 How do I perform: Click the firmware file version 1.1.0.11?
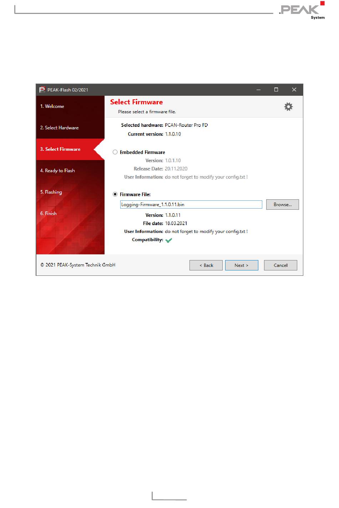173,215
